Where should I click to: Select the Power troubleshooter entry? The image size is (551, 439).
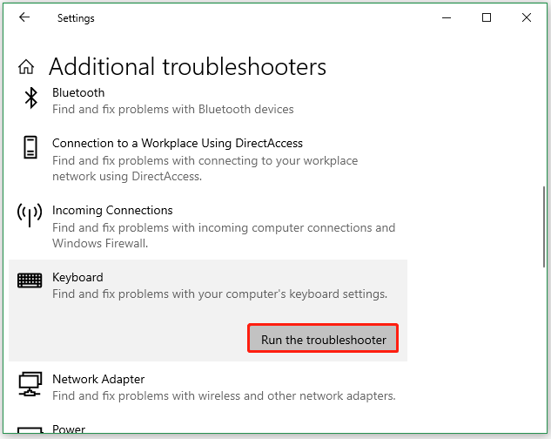[x=68, y=430]
